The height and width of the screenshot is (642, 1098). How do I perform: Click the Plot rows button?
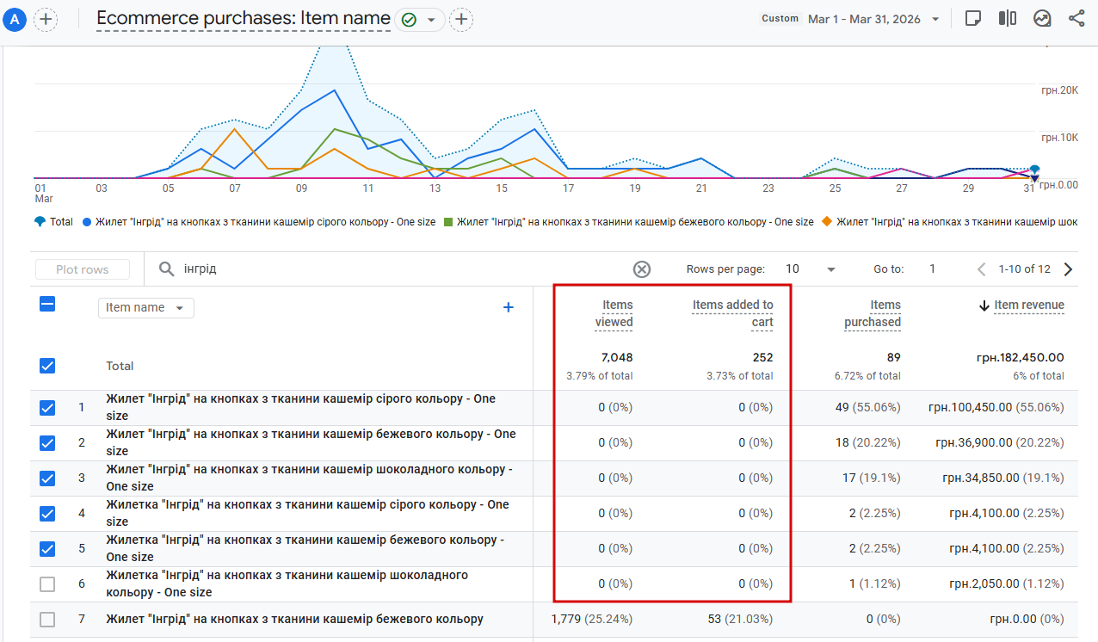click(x=83, y=269)
